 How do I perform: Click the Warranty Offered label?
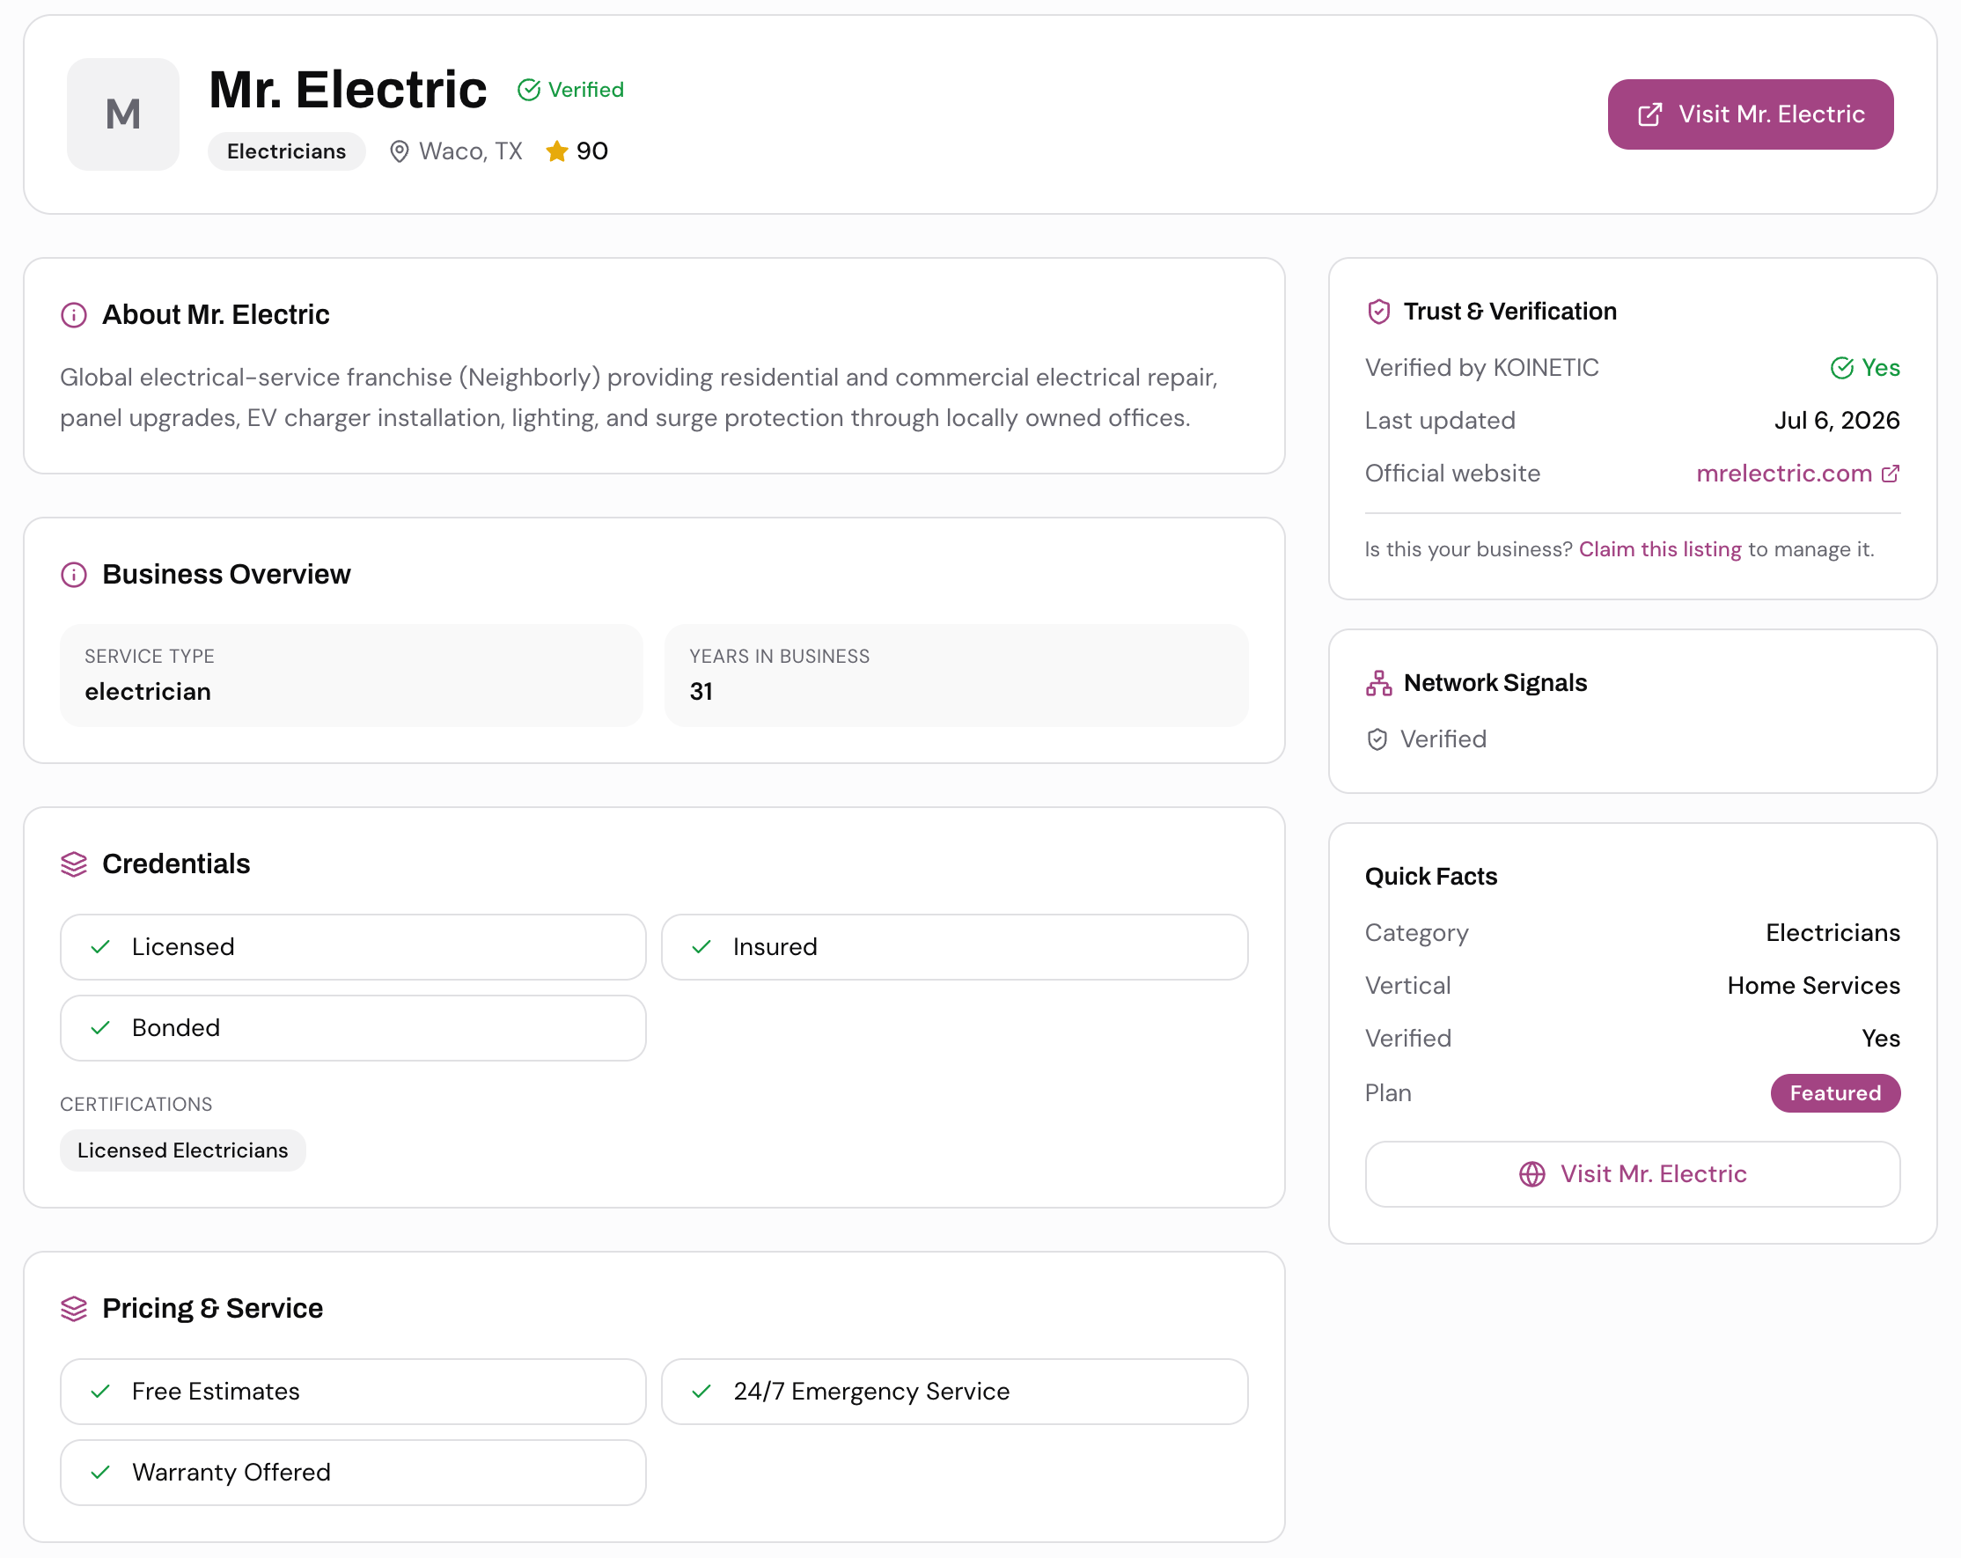231,1473
